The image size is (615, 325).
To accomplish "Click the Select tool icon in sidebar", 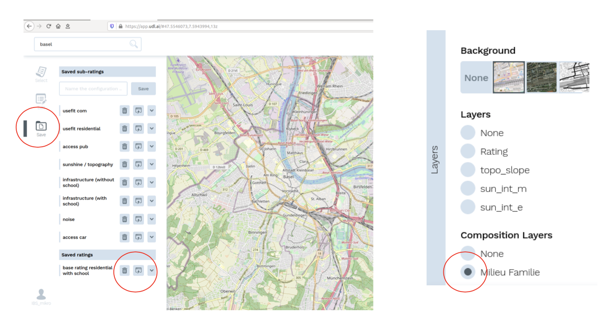I will [x=41, y=73].
